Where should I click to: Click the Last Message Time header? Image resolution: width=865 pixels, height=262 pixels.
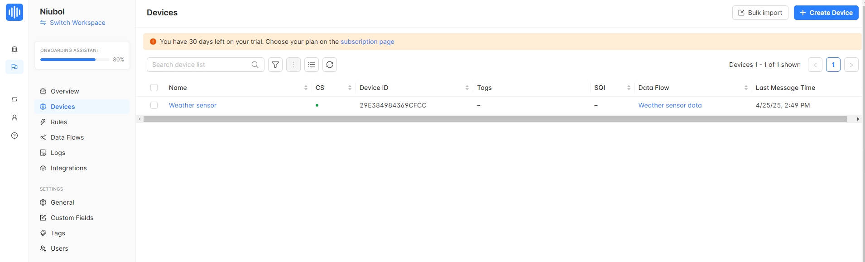[785, 88]
